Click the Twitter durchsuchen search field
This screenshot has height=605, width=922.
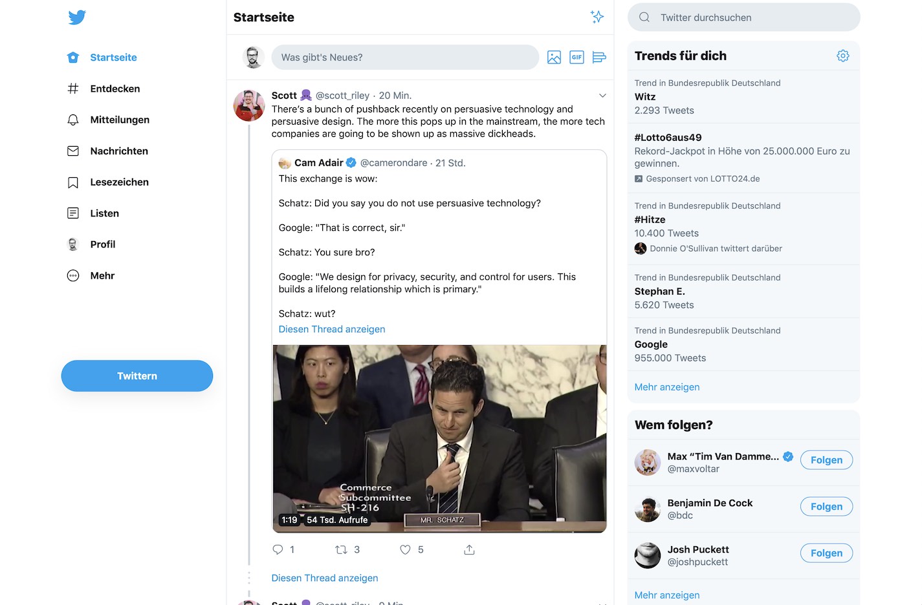[x=744, y=17]
